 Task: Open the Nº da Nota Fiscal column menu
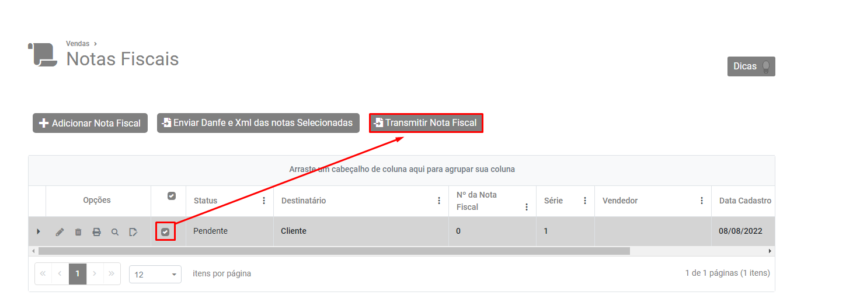pos(527,207)
